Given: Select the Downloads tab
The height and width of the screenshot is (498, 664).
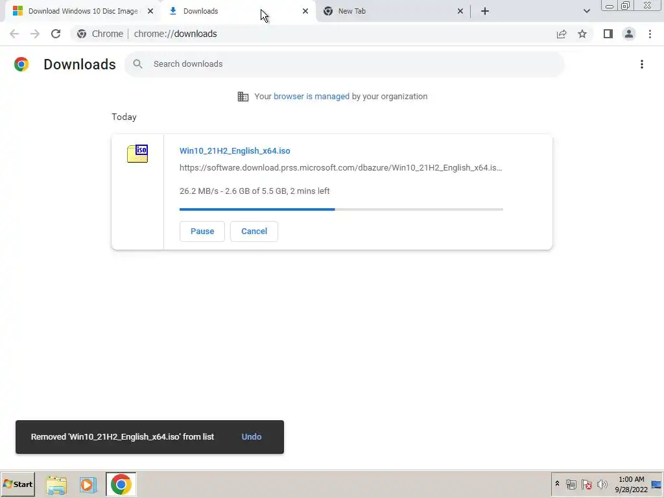Looking at the screenshot, I should tap(238, 11).
